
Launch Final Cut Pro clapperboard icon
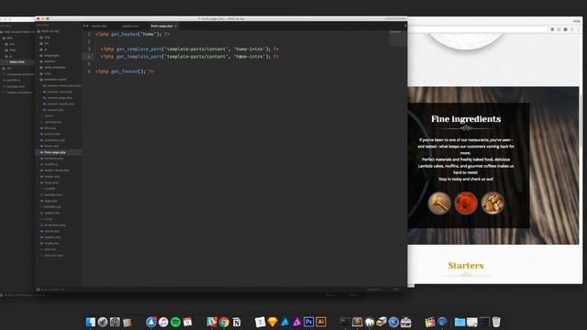tap(430, 322)
